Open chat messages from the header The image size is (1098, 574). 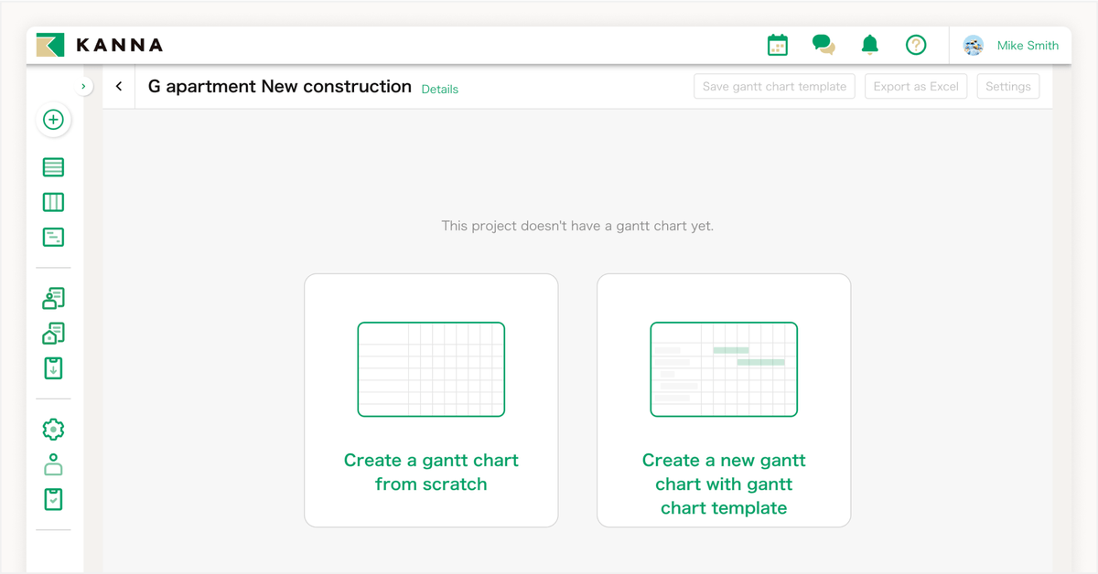click(823, 44)
